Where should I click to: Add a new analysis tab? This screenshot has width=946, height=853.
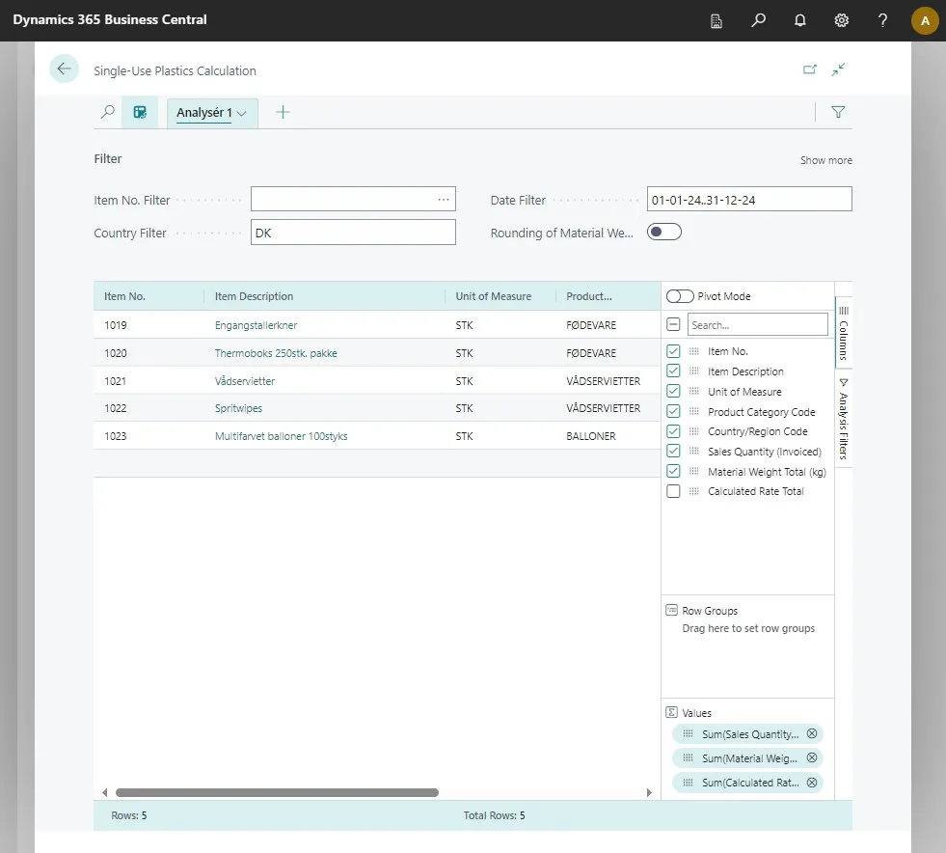(283, 112)
